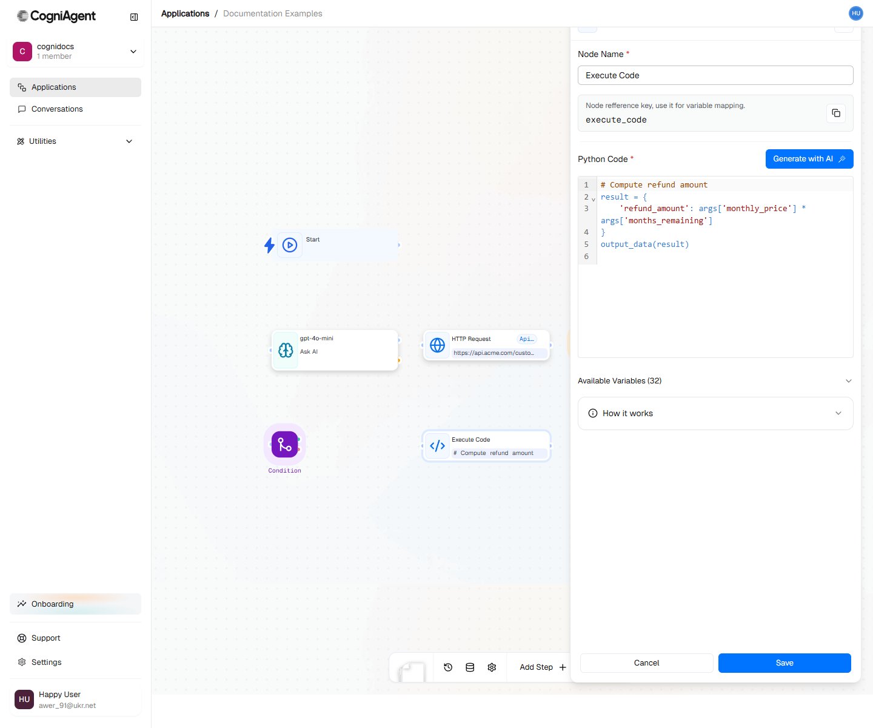Expand Available Variables (32) section
873x728 pixels.
[715, 381]
